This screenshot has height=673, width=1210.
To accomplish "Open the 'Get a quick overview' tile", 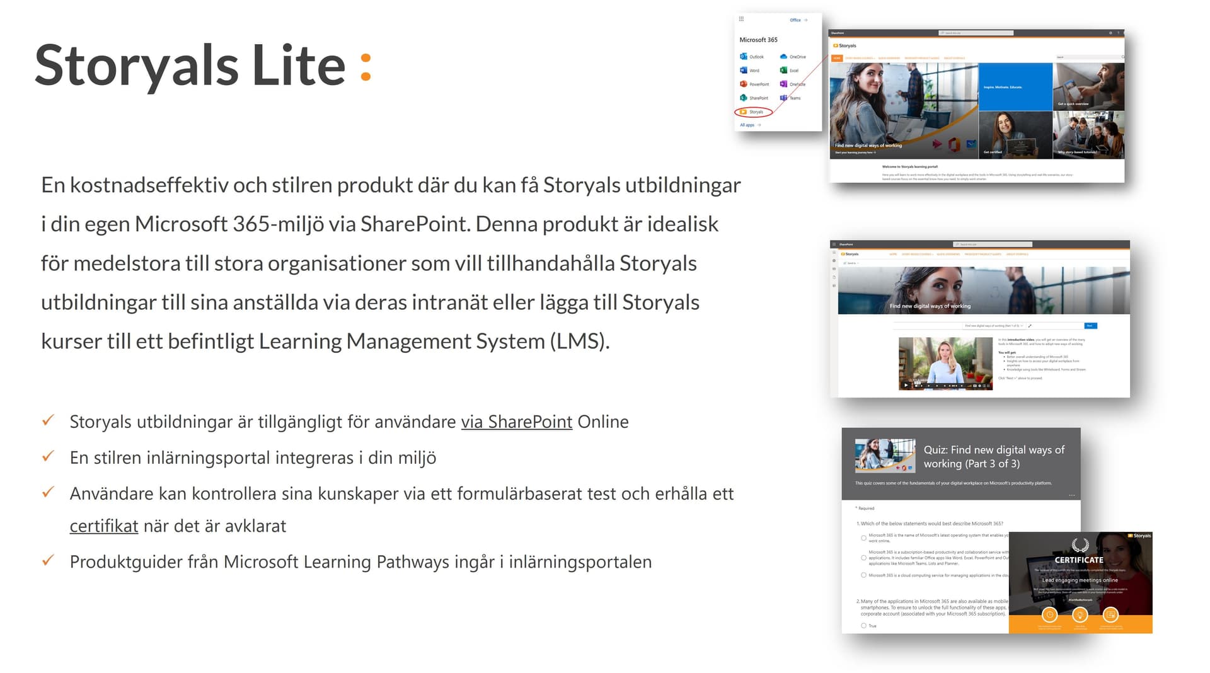I will pos(1089,87).
